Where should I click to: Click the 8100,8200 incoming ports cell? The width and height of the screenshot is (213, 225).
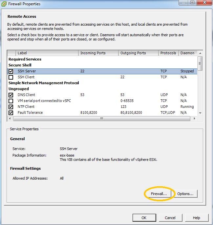click(x=89, y=113)
